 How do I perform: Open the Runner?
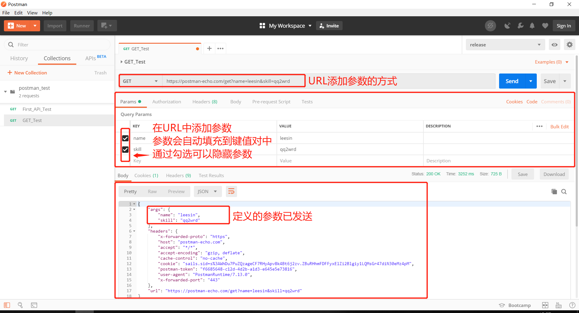[x=82, y=26]
